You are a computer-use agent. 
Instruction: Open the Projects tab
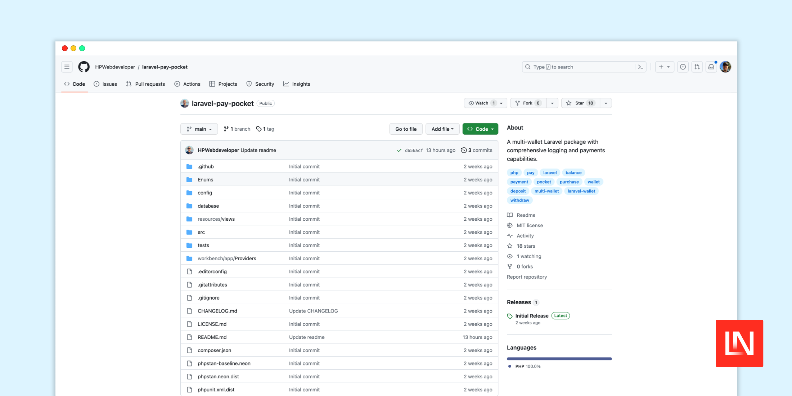[223, 84]
